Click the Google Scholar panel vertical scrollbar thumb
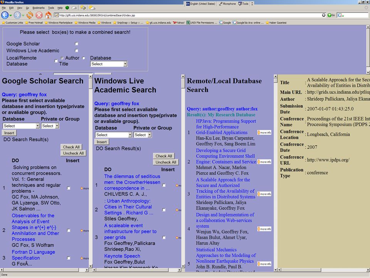The image size is (370, 278). (91, 84)
